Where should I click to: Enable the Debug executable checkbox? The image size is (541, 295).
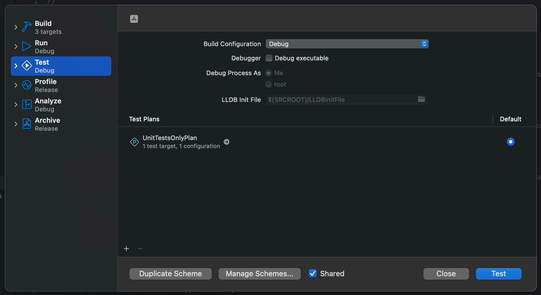point(269,58)
